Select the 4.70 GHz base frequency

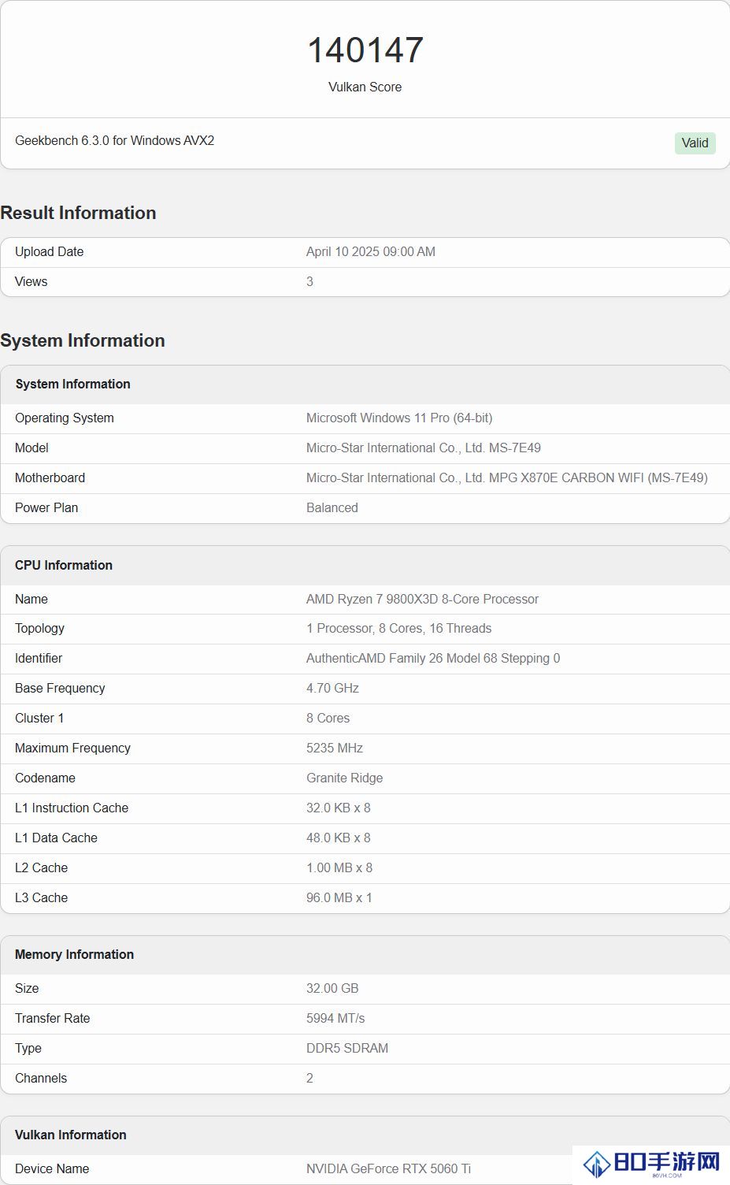[332, 688]
